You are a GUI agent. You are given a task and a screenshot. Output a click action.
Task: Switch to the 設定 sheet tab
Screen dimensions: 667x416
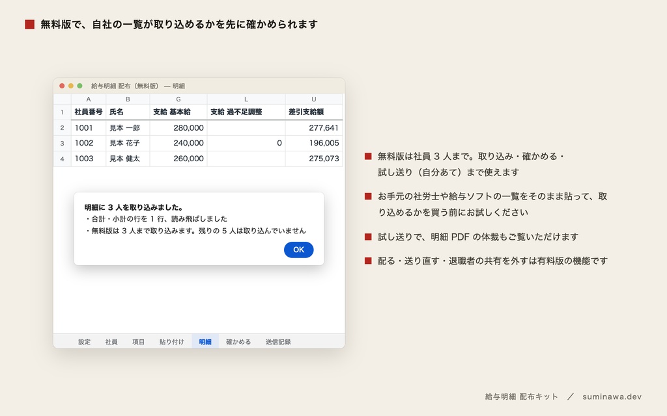[x=84, y=342]
